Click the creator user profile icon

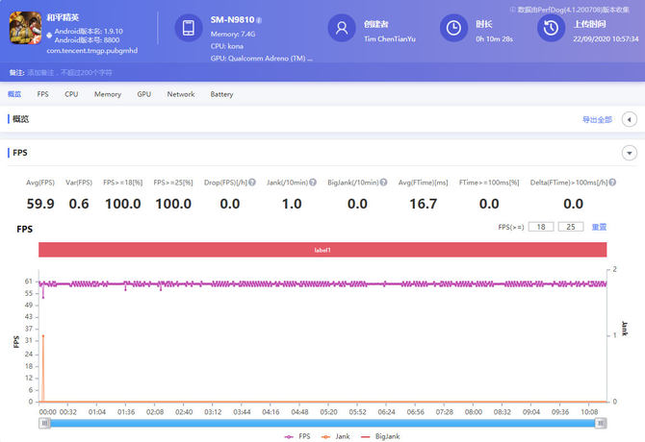[x=339, y=29]
